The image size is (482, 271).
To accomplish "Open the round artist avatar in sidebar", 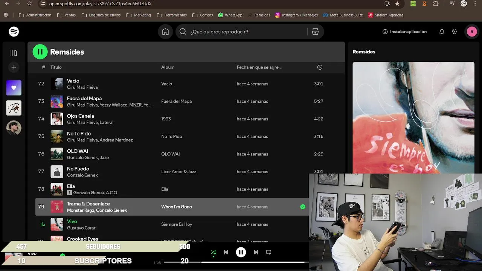I will 14,128.
